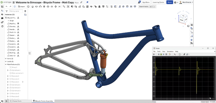Select the Origin tree item

tap(12, 21)
